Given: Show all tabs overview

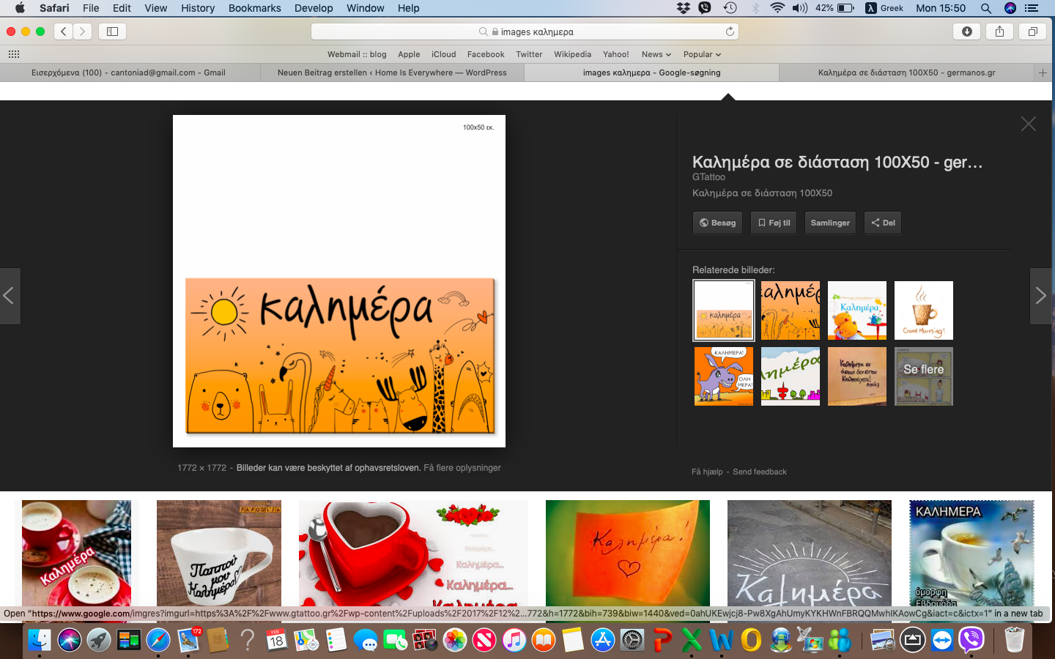Looking at the screenshot, I should [x=1032, y=31].
